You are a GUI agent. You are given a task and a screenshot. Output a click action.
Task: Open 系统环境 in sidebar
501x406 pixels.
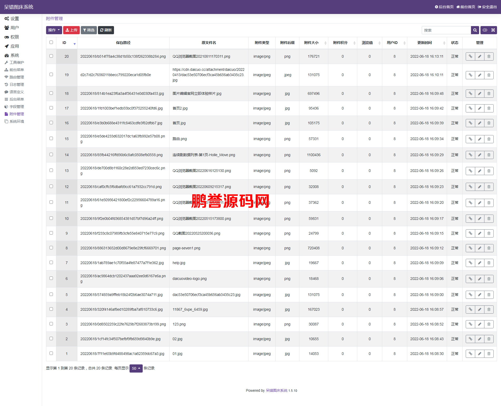point(14,122)
